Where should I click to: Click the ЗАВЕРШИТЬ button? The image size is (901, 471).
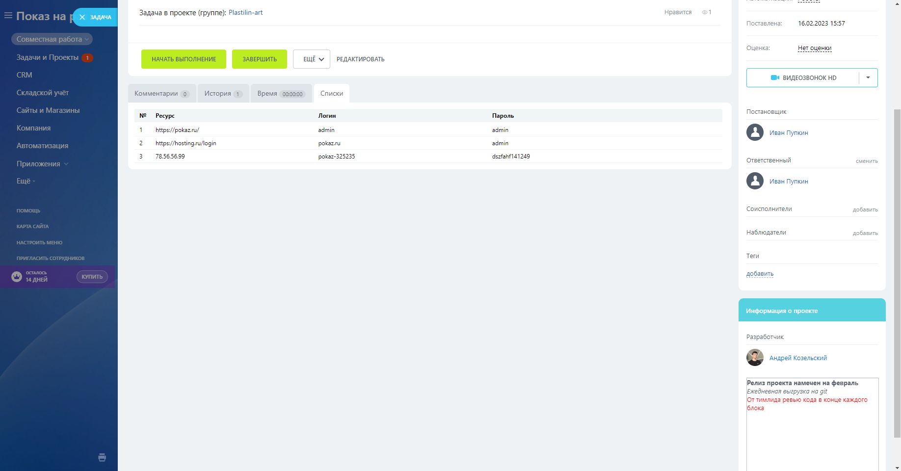[260, 59]
